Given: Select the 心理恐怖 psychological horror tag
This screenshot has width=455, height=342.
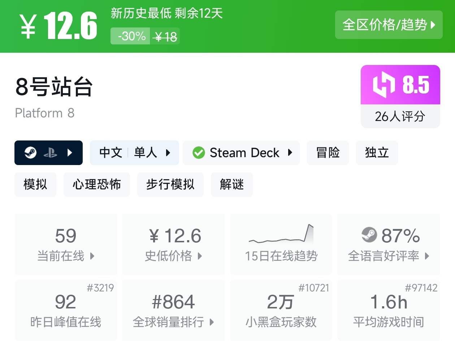Looking at the screenshot, I should click(x=96, y=185).
